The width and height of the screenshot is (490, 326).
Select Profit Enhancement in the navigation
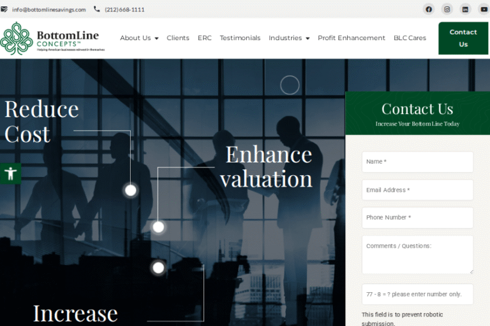352,38
